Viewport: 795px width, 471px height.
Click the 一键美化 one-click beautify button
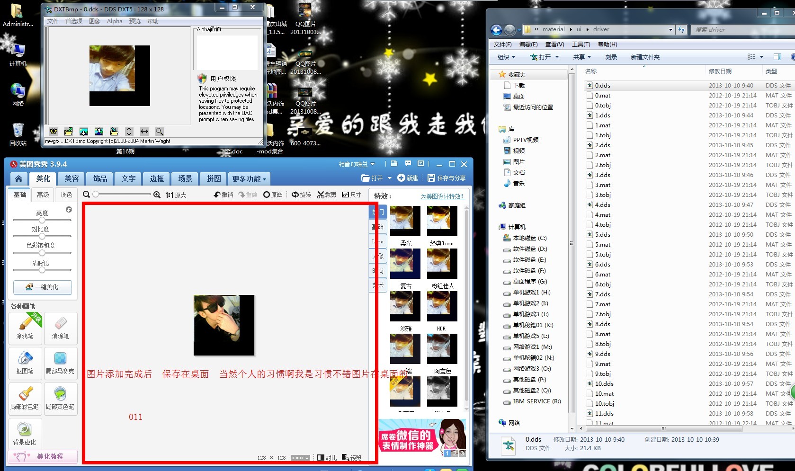pos(43,287)
